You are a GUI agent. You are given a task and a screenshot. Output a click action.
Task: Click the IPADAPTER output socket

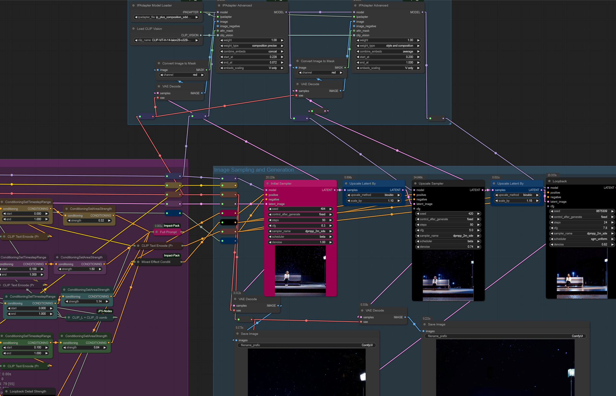coord(201,12)
